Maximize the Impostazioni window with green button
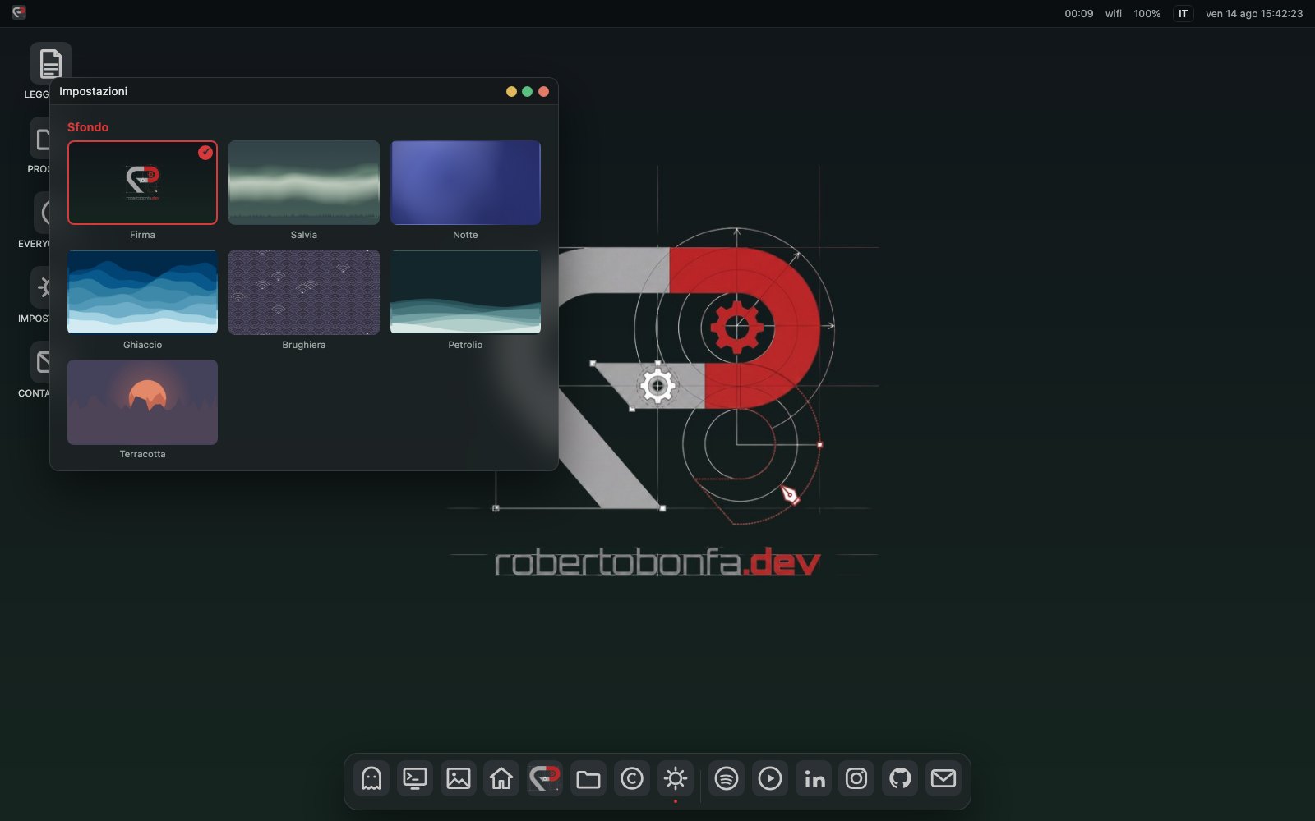 pos(528,91)
